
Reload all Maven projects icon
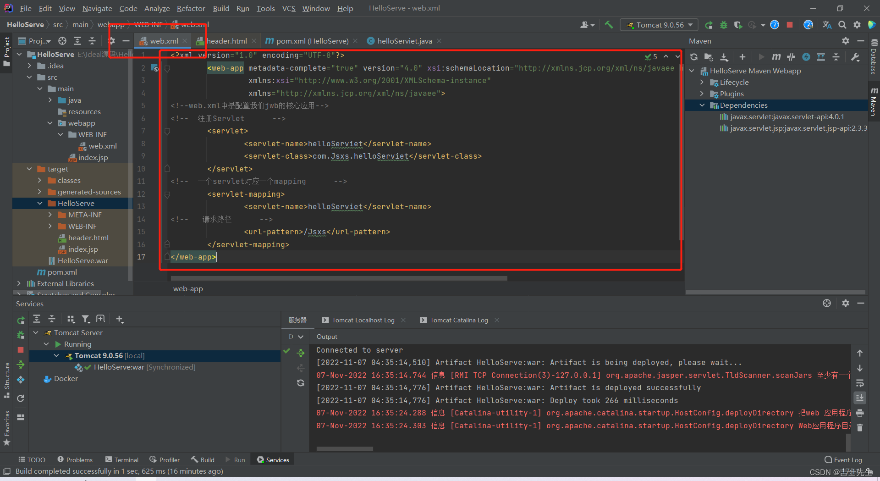tap(694, 57)
